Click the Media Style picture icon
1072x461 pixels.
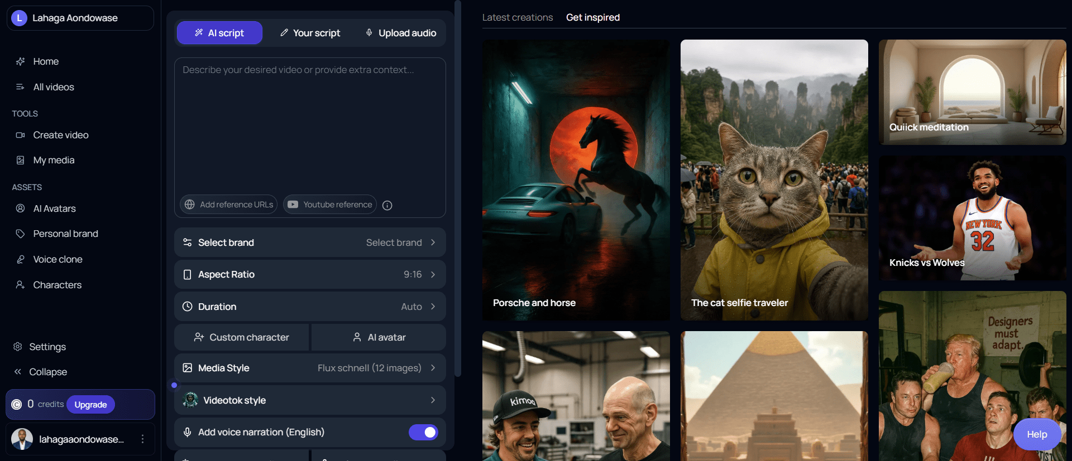point(188,368)
